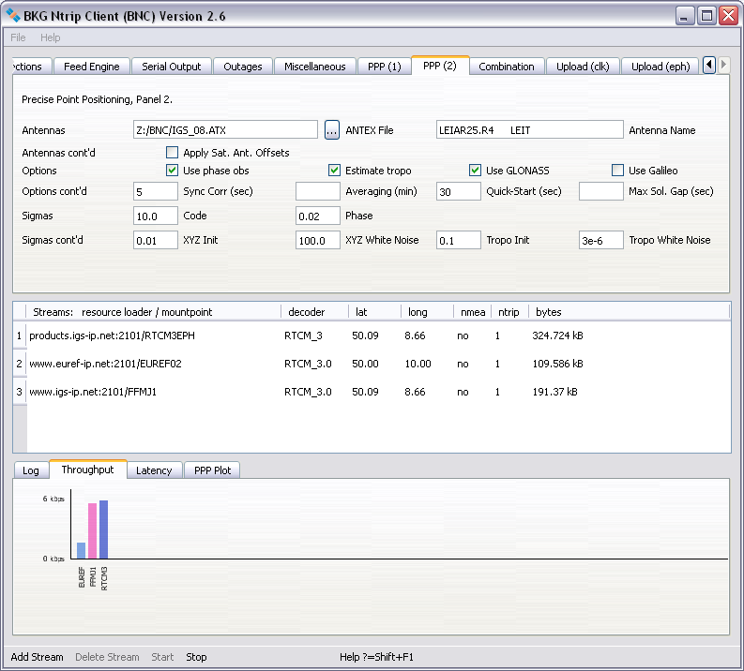744x671 pixels.
Task: Open the Combination tab
Action: point(506,67)
